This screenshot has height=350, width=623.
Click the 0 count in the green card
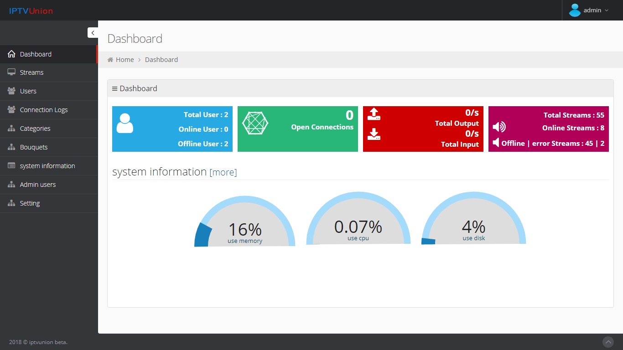[x=350, y=115]
